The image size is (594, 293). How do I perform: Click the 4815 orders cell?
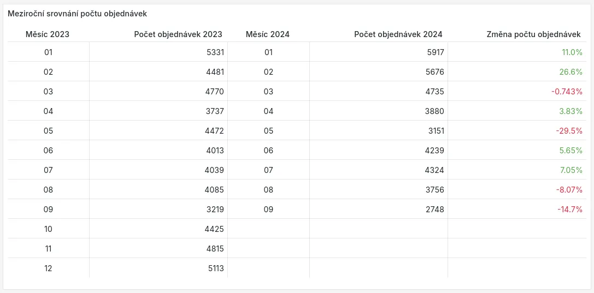(214, 249)
